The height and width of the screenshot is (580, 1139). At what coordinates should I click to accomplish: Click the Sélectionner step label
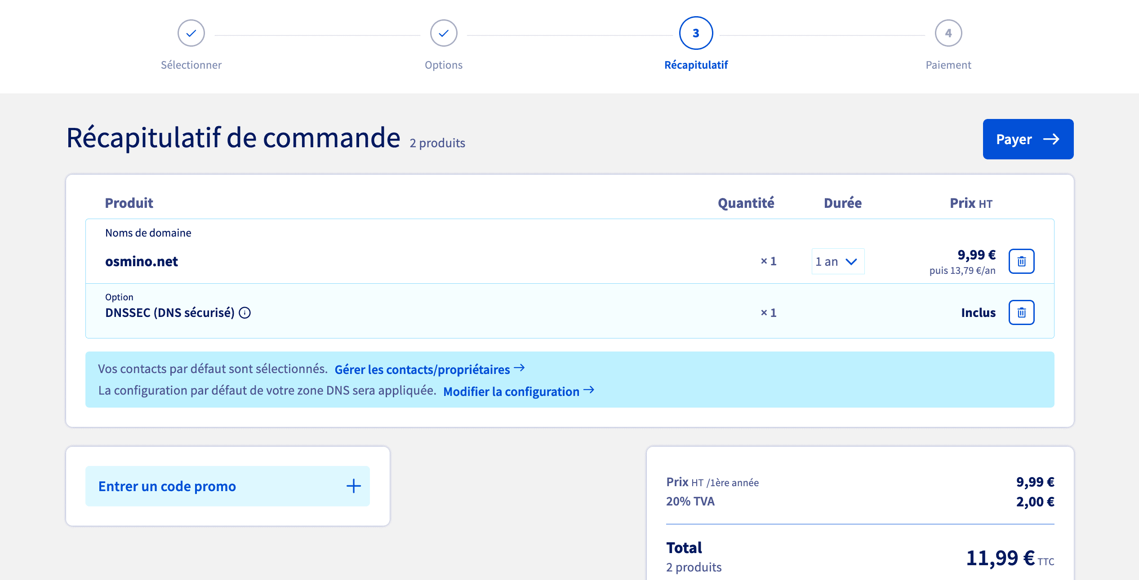tap(191, 65)
